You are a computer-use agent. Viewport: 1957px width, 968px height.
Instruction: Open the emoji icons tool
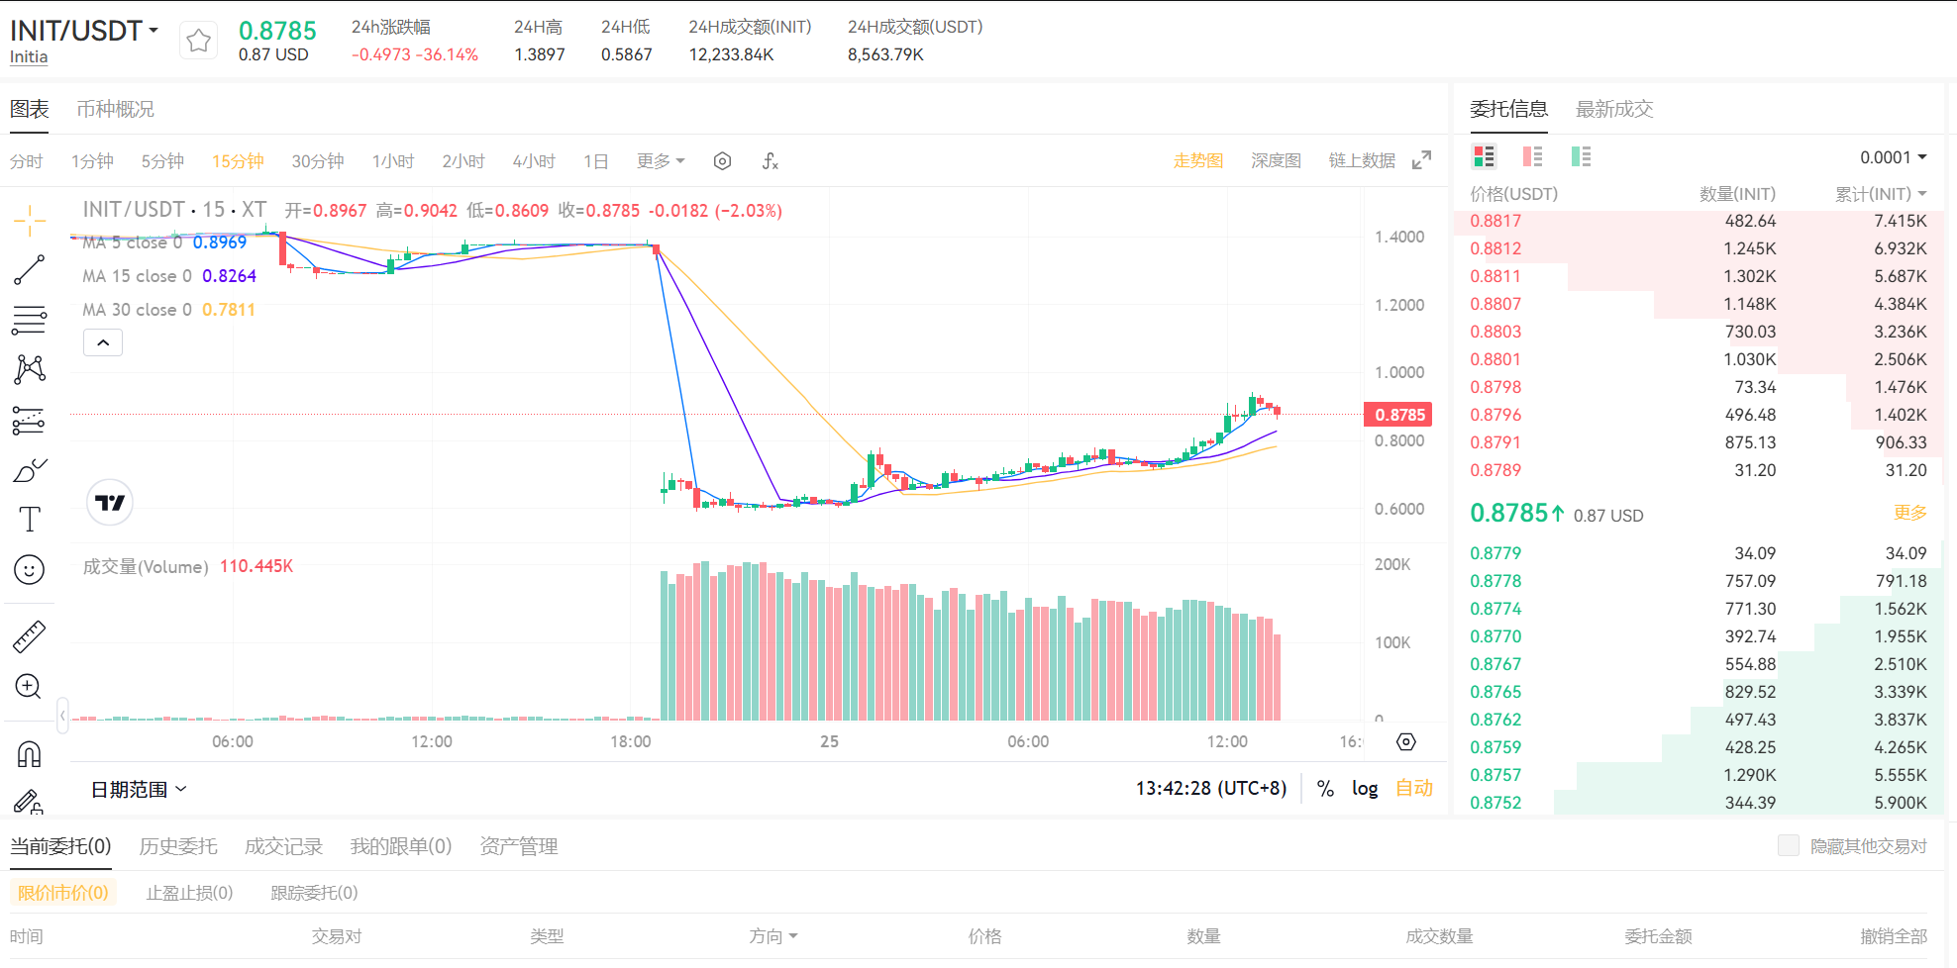click(30, 570)
